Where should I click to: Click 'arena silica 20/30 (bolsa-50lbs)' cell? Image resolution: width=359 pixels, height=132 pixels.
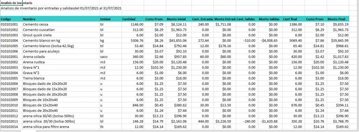[61, 121]
